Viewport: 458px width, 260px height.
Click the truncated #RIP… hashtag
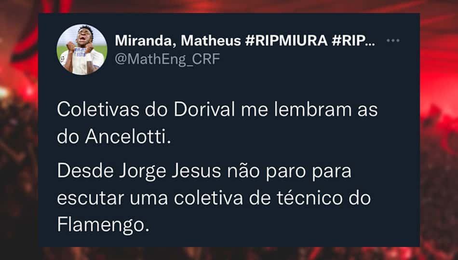point(353,41)
